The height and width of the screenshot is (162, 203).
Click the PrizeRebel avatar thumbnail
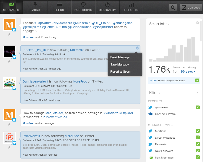pos(10,138)
